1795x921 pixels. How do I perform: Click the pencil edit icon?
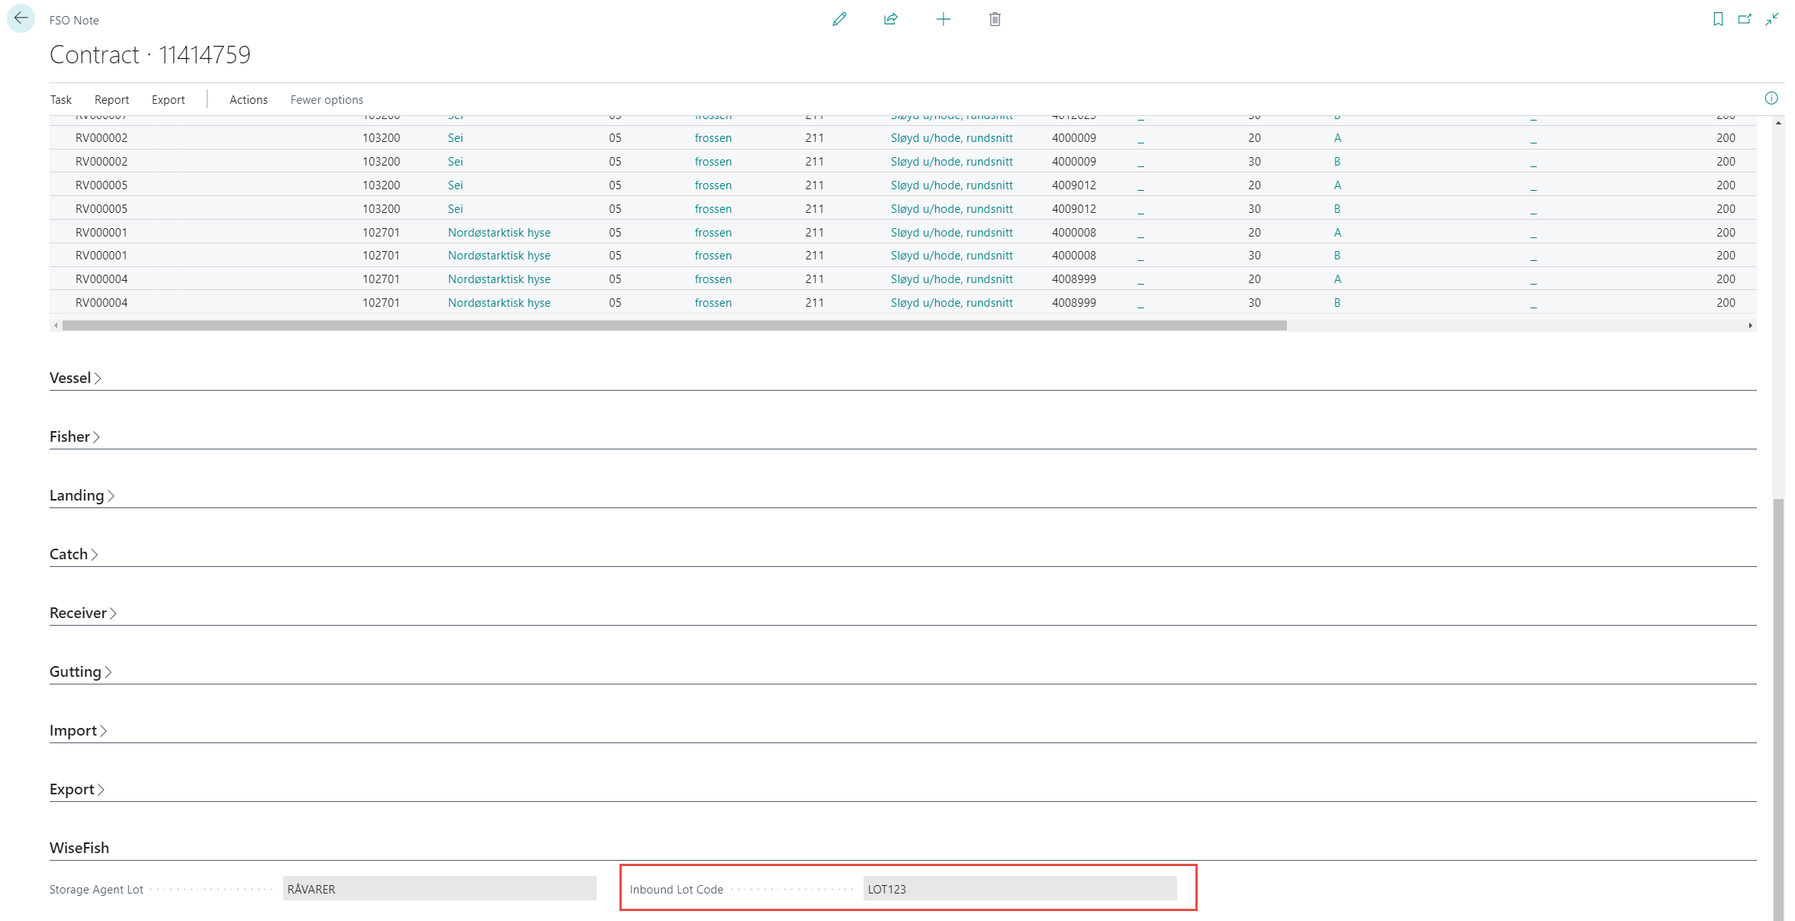839,19
